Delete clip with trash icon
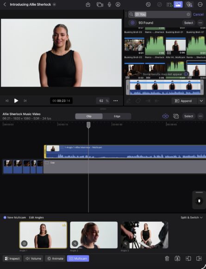Viewport: 206px width, 269px height. (x=167, y=258)
